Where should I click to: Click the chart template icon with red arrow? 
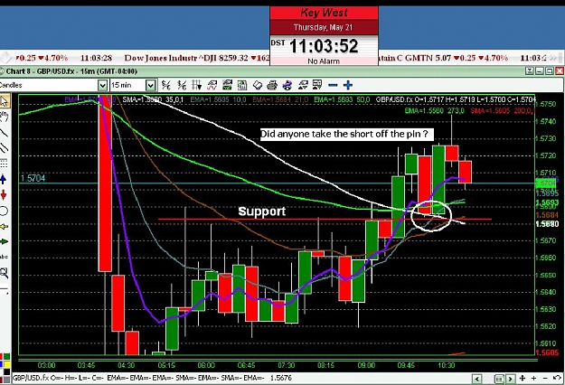(x=317, y=85)
